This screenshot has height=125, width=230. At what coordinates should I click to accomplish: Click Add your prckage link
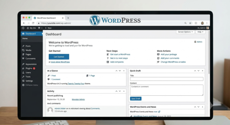pos(169,54)
